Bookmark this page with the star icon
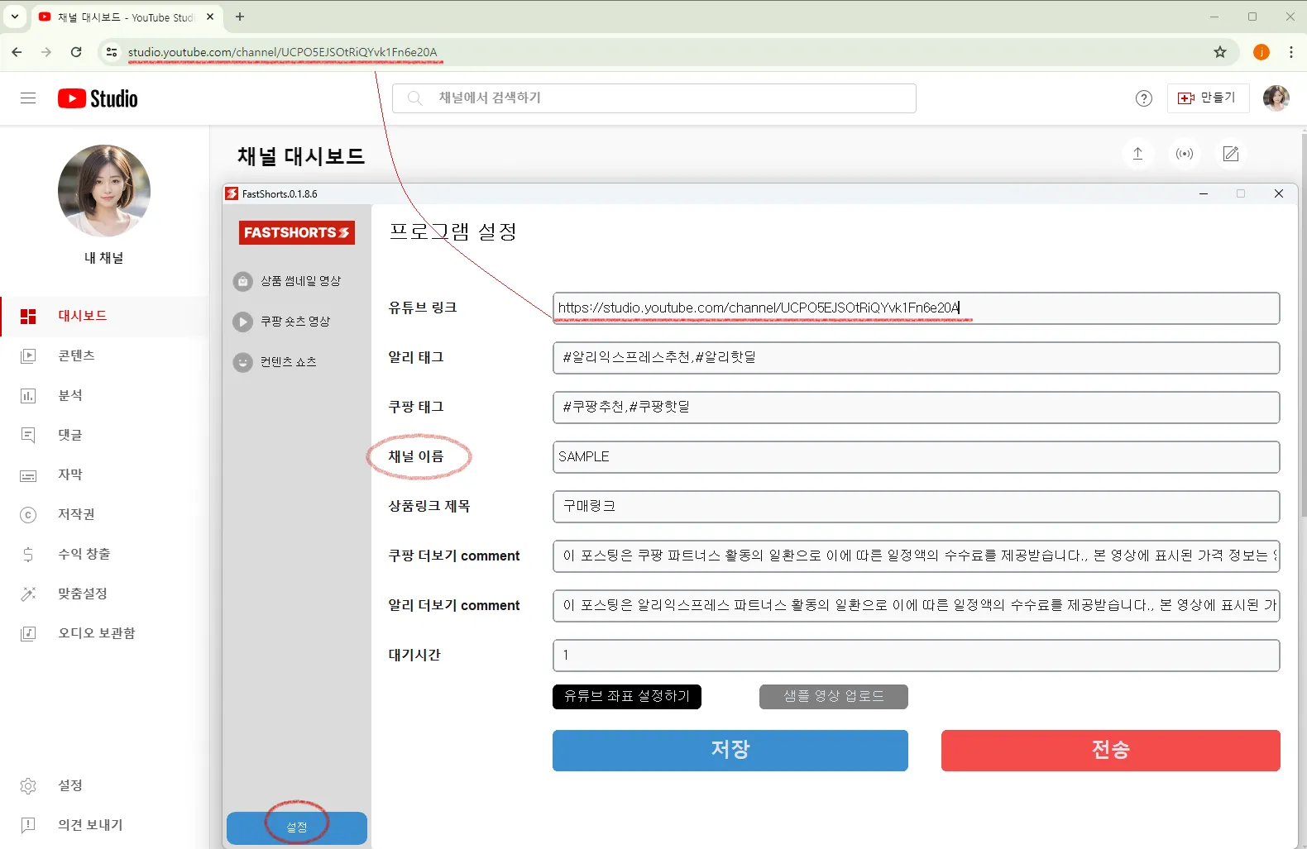The height and width of the screenshot is (849, 1307). (1220, 52)
